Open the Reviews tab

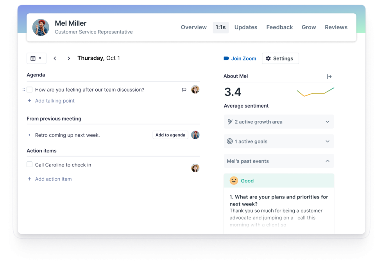coord(336,27)
